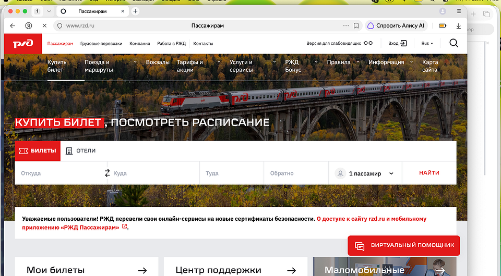This screenshot has height=276, width=501.
Task: Click the downloads arrow icon
Action: pyautogui.click(x=459, y=26)
